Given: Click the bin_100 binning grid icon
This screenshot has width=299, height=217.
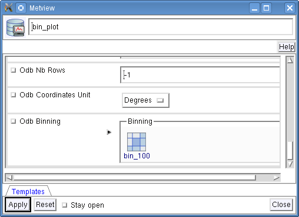Looking at the screenshot, I should pyautogui.click(x=137, y=142).
